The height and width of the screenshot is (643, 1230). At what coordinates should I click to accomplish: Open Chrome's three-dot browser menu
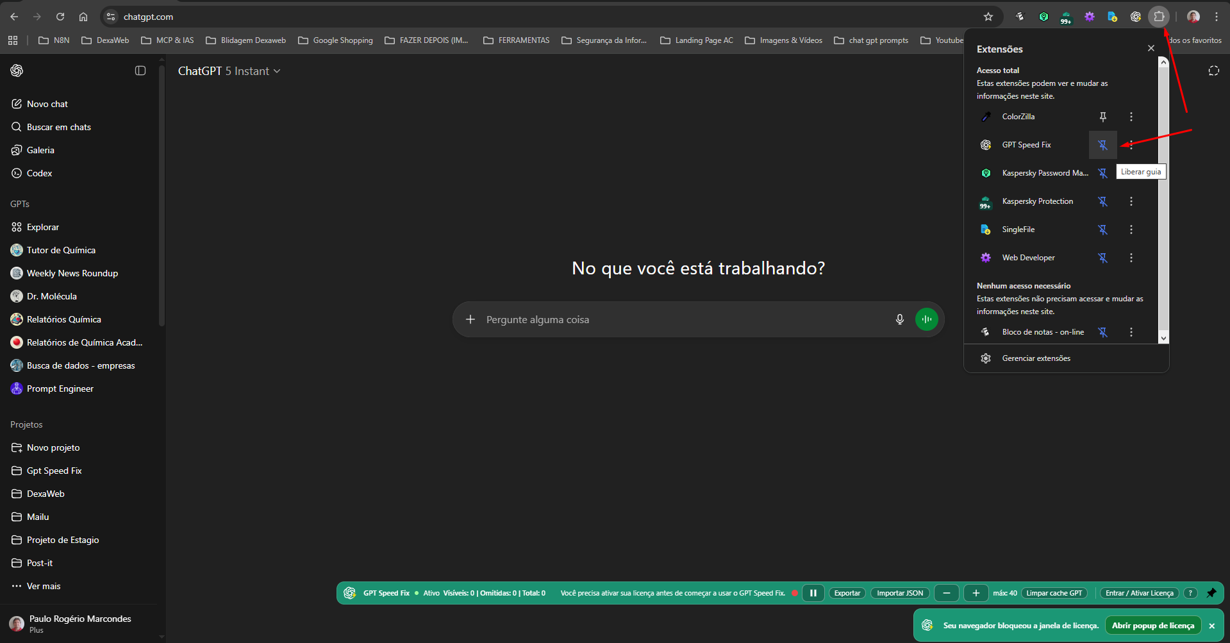[1216, 17]
